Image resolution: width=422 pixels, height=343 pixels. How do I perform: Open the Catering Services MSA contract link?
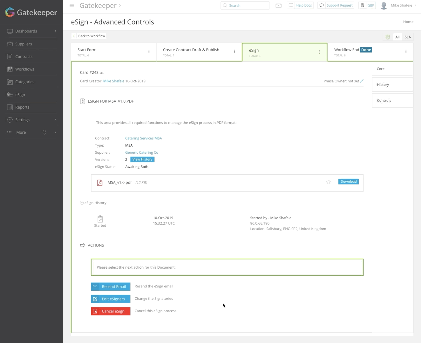[144, 138]
